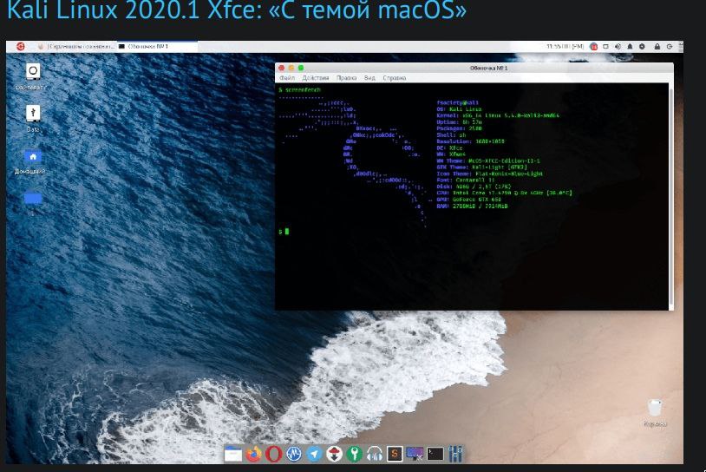Launch Firefox from the dock
The width and height of the screenshot is (706, 472).
(x=253, y=454)
